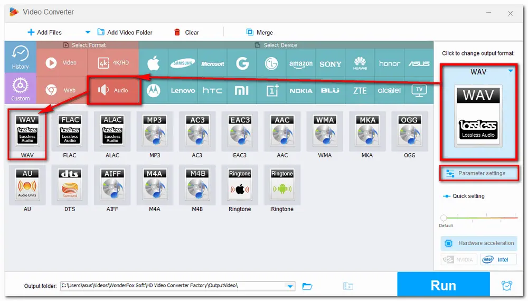Open OnePlus device profiles
The image size is (528, 301).
coord(271,91)
